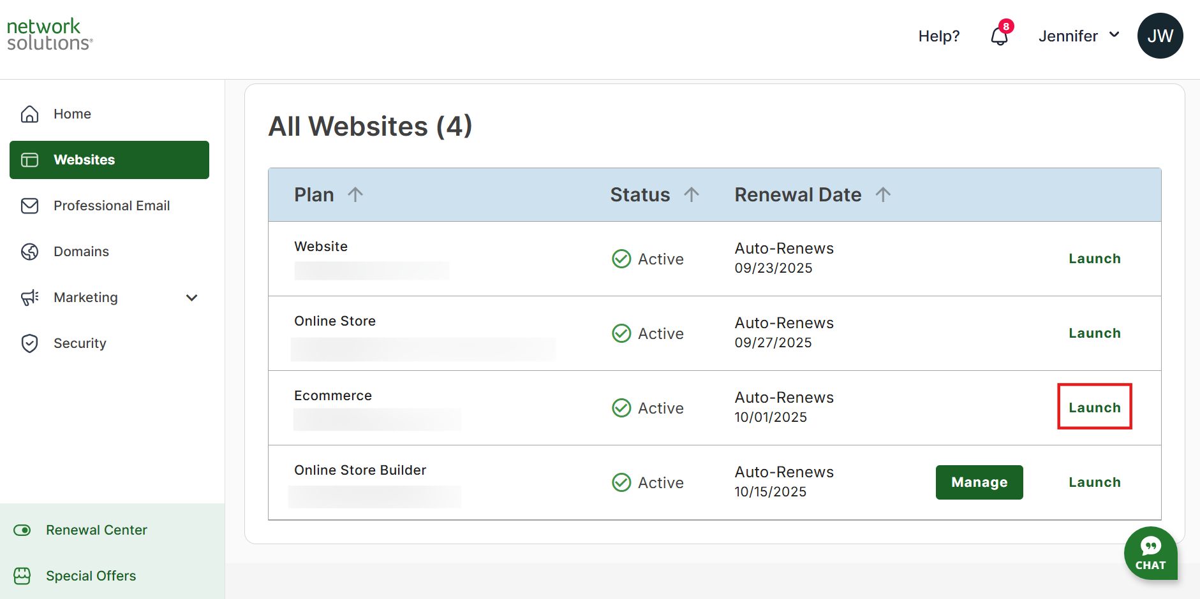This screenshot has height=599, width=1200.
Task: Sort by Status column arrow
Action: (x=692, y=194)
